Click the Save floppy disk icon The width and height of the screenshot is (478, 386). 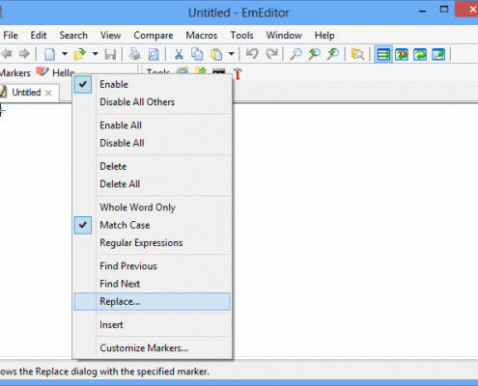110,54
